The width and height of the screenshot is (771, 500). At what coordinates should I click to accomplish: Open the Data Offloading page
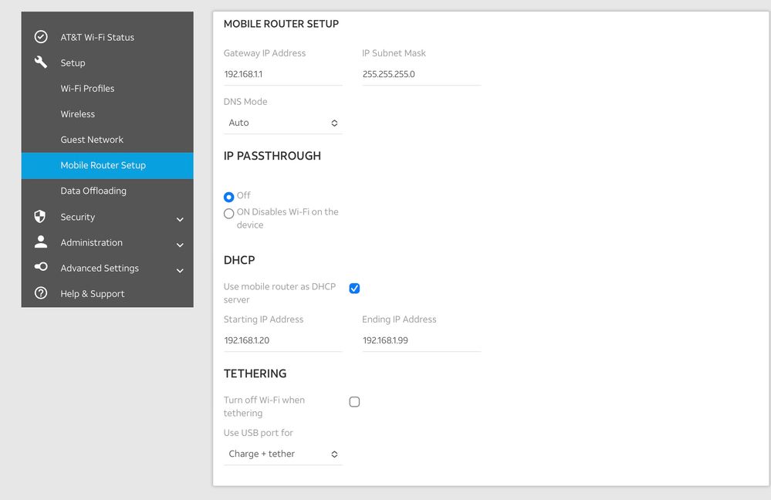point(93,191)
